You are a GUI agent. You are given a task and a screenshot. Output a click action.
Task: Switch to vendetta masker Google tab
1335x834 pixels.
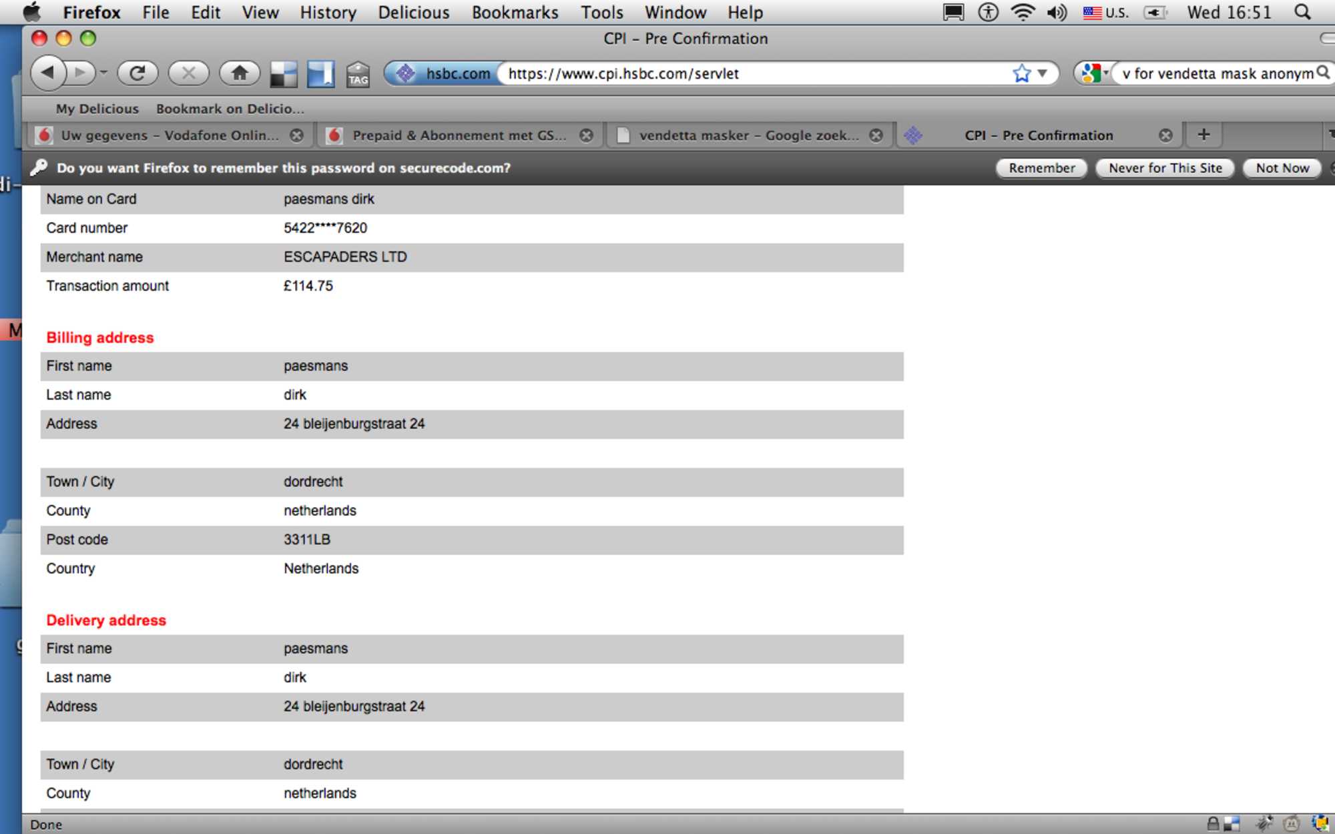(x=747, y=135)
